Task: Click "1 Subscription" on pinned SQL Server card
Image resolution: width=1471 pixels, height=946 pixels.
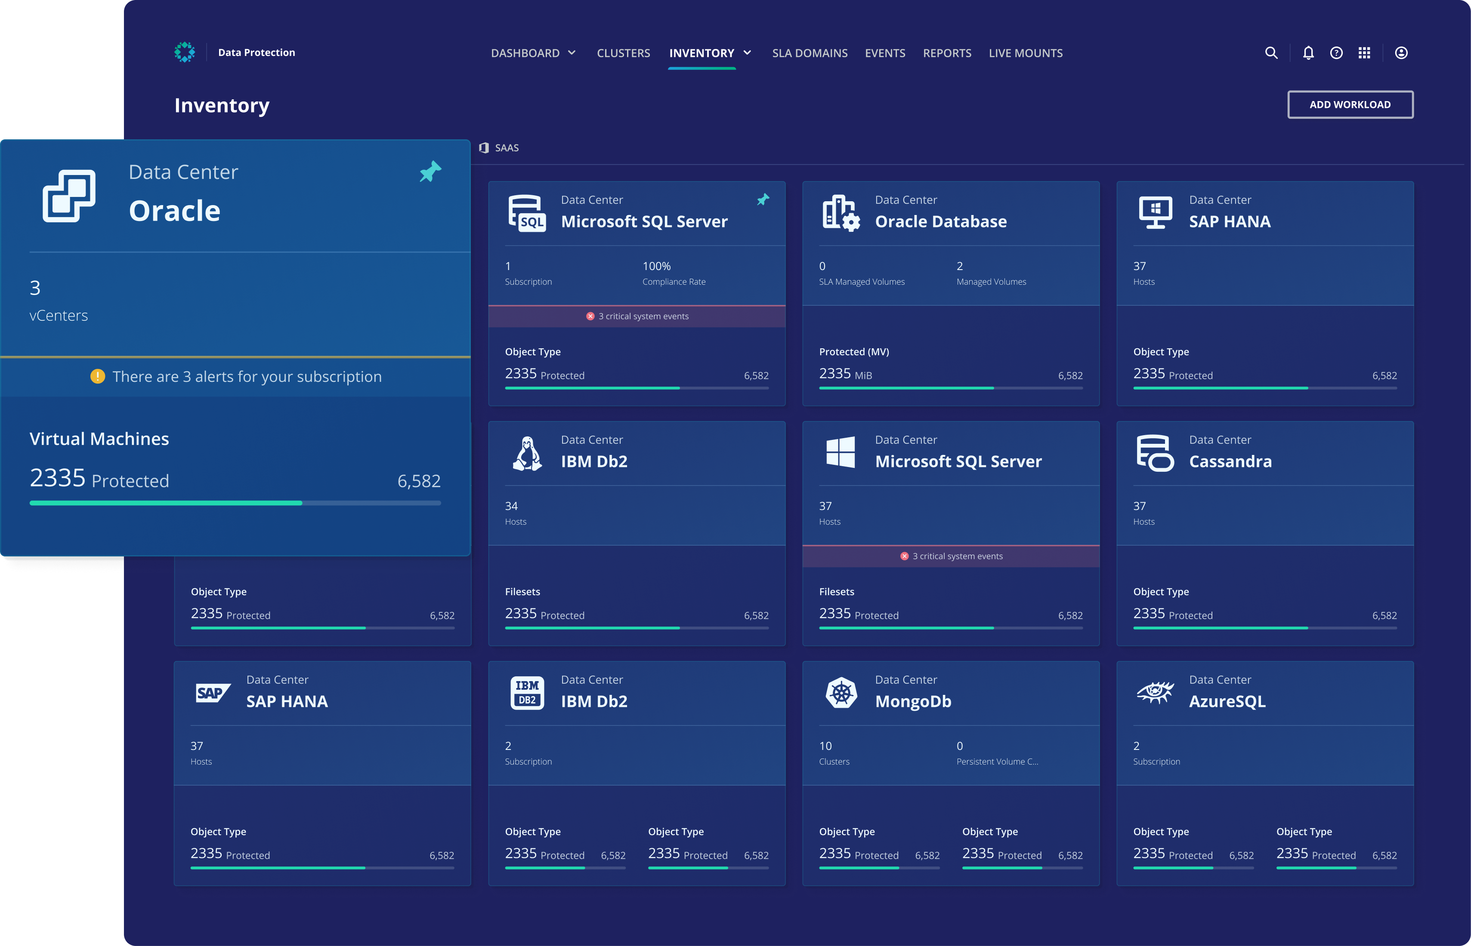Action: [528, 273]
